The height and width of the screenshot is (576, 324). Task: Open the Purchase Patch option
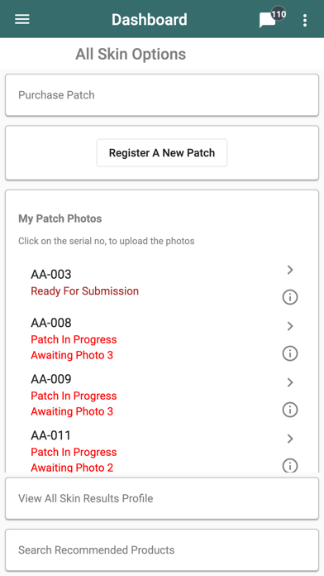pyautogui.click(x=162, y=95)
